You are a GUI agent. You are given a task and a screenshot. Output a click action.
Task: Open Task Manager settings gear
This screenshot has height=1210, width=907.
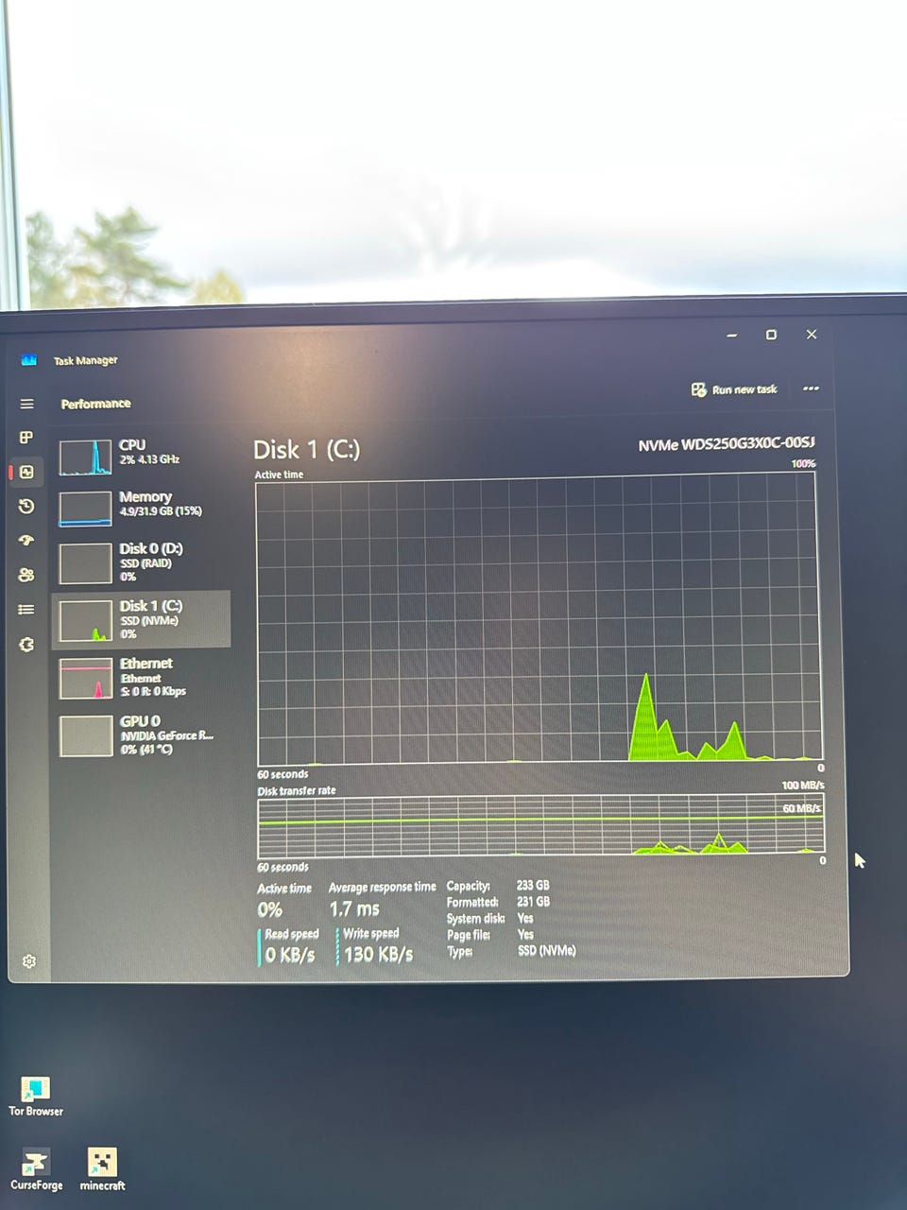coord(29,961)
